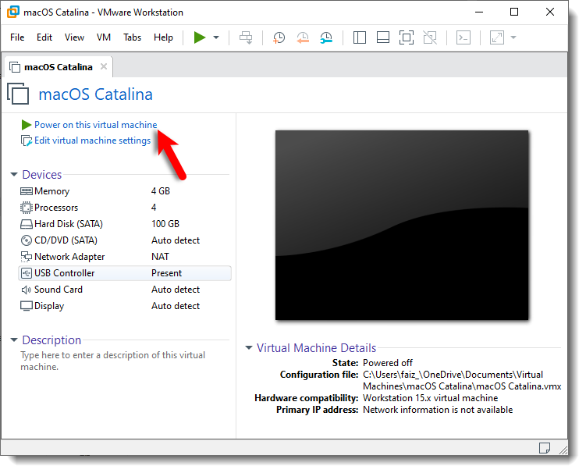Select the macOS Catalina tab
The image size is (586, 473).
[x=58, y=67]
